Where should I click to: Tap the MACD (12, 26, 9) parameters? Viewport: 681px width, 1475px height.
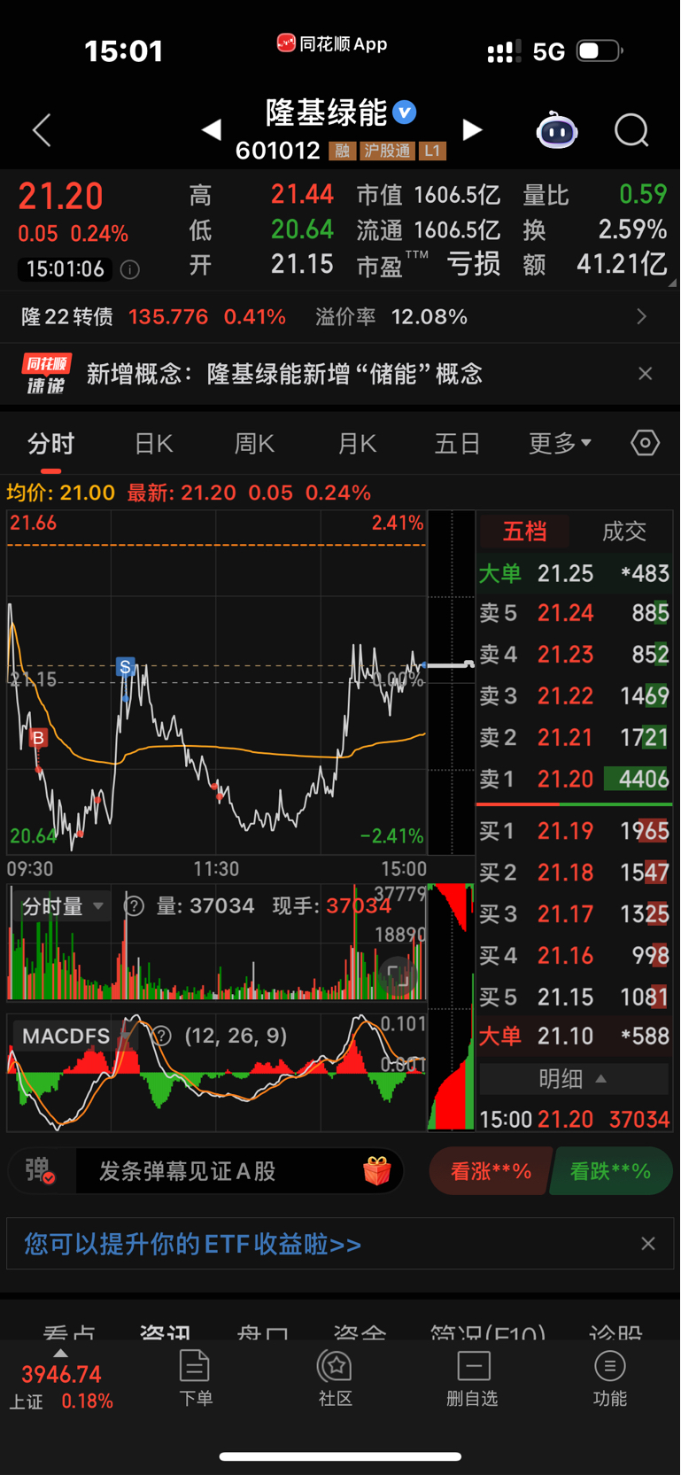(236, 1036)
